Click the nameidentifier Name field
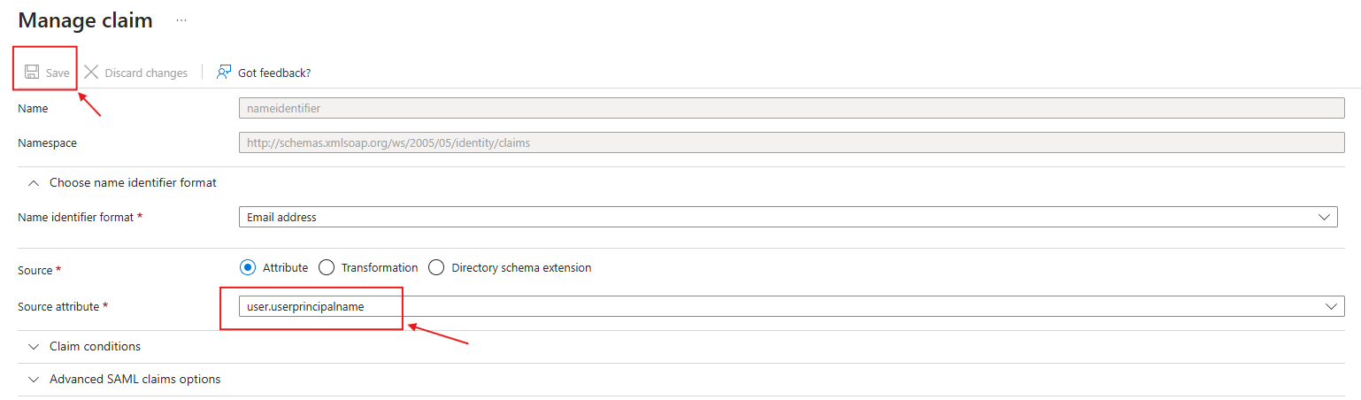This screenshot has width=1361, height=400. pos(792,108)
